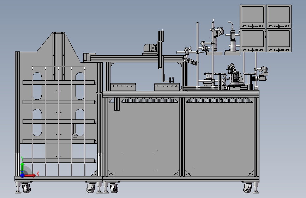The width and height of the screenshot is (306, 198).
Task: Select the caster wheel at the rack's outer corner
Action: tap(26, 188)
